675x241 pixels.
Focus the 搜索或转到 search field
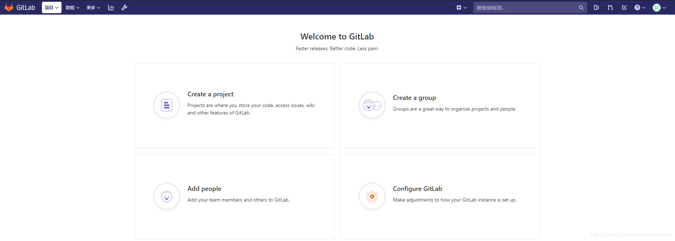point(530,7)
